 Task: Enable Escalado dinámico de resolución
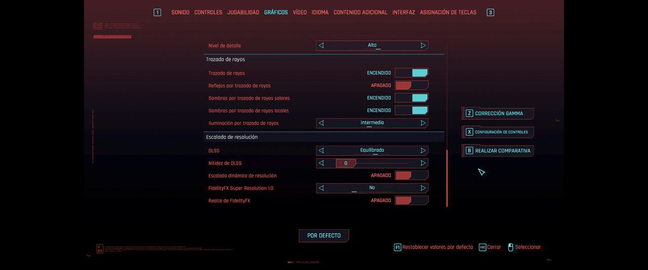point(412,175)
